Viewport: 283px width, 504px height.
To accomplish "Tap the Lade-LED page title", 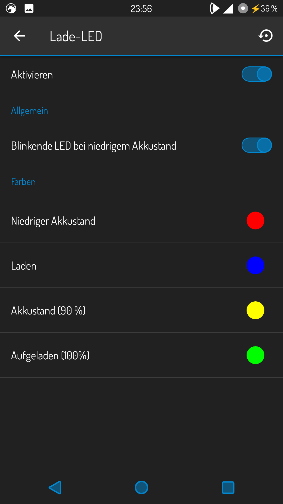I will (x=76, y=36).
